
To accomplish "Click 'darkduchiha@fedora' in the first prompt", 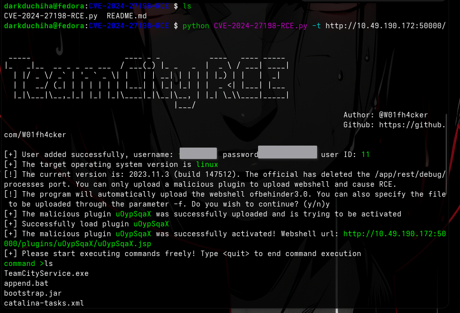I will (44, 6).
